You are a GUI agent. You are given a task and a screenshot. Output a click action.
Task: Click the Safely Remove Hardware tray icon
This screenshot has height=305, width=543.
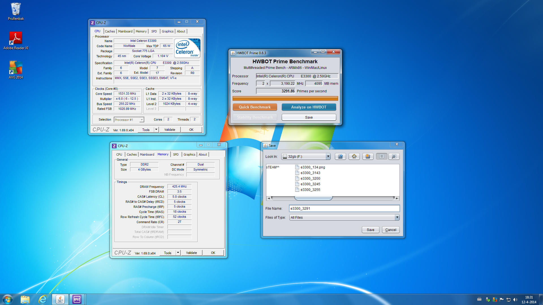[488, 299]
